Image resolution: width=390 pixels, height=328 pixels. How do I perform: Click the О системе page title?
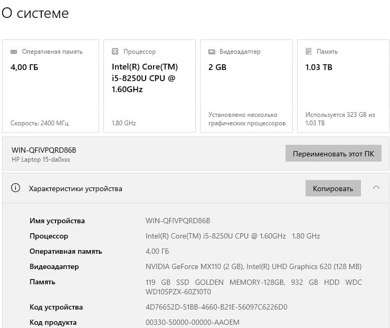click(35, 13)
